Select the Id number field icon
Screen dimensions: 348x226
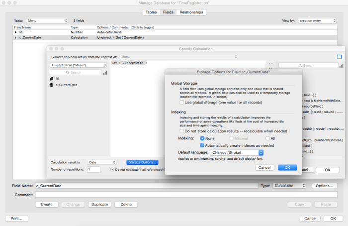tap(52, 79)
